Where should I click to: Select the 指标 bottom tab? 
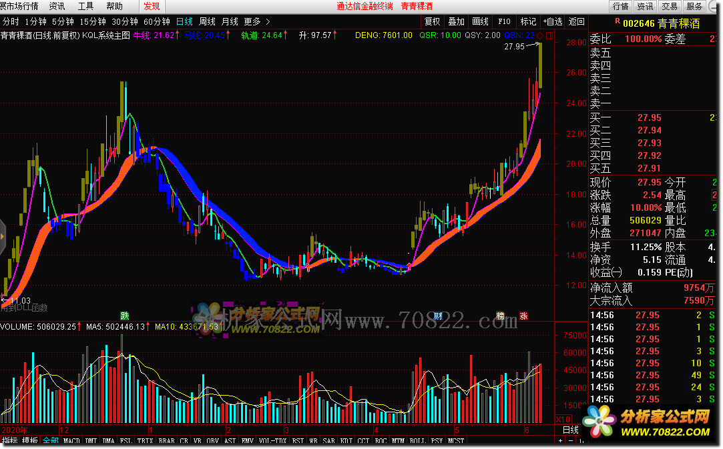point(10,441)
